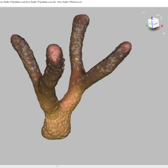Click the red X axis line under the cube
This screenshot has height=168, width=168.
pyautogui.click(x=157, y=28)
